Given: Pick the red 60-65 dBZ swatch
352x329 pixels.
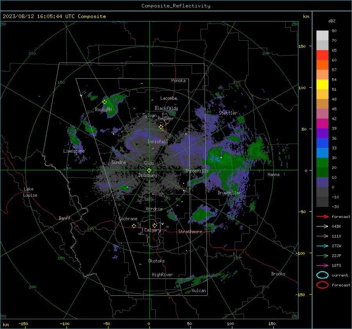Looking at the screenshot, I should coord(322,55).
